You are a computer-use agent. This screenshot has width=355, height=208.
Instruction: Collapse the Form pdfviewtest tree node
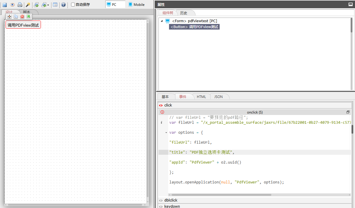[162, 21]
